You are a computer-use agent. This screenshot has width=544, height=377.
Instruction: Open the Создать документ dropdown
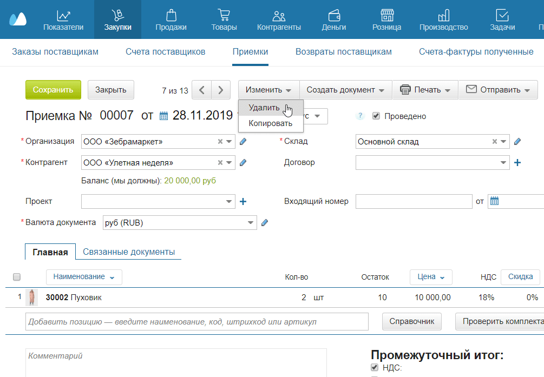pyautogui.click(x=345, y=90)
